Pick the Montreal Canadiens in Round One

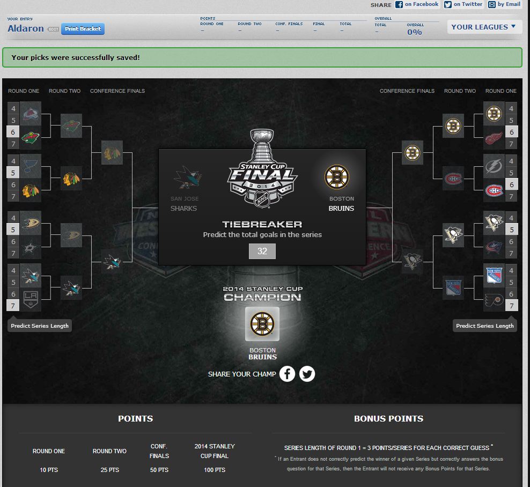494,190
